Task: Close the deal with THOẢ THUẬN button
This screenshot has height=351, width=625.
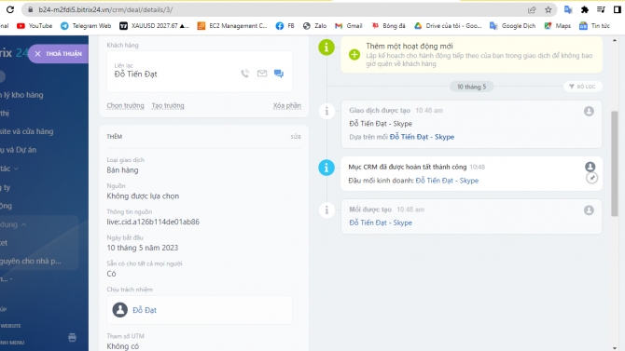Action: 58,54
